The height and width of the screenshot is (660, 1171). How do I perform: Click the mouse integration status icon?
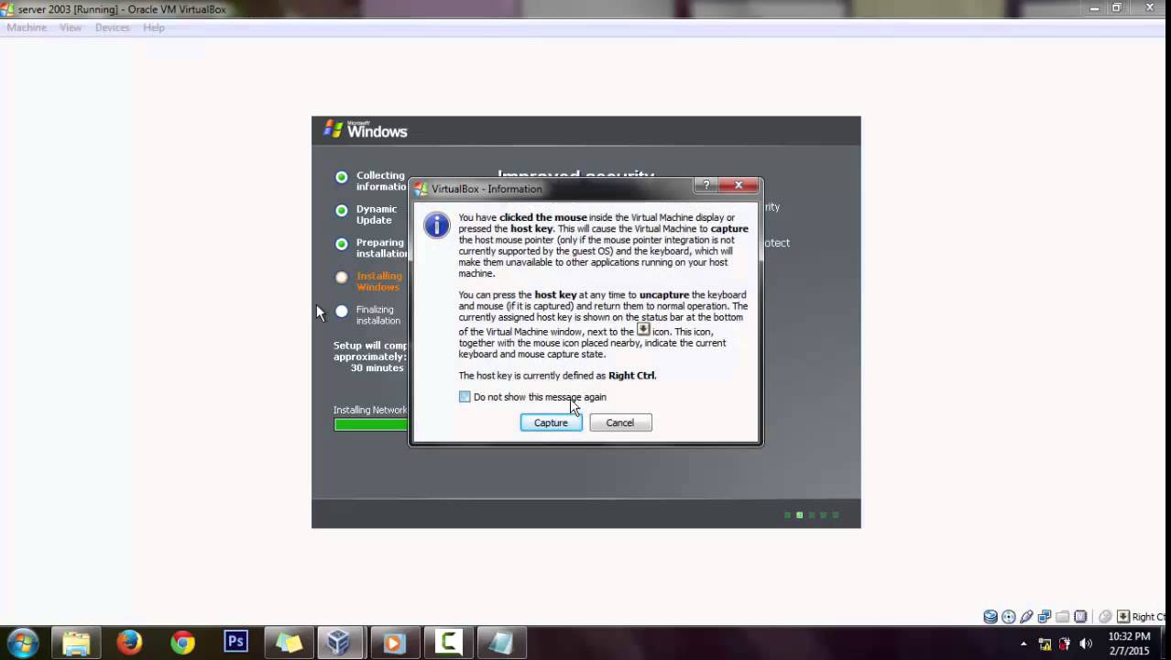click(1106, 617)
